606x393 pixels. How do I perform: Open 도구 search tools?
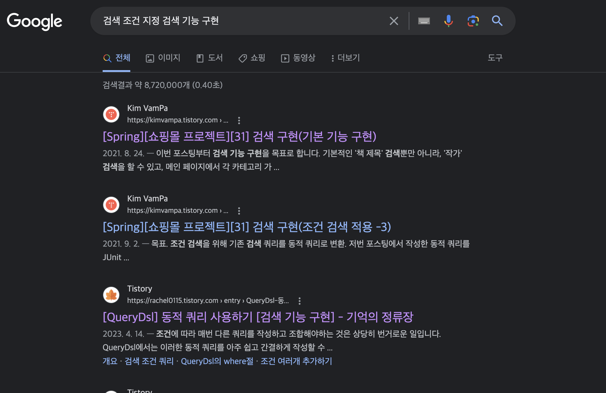pos(495,58)
